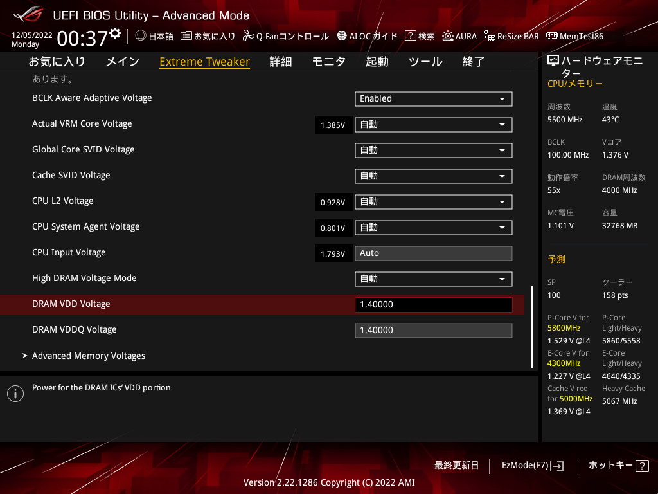
Task: Click DRAM VDD Voltage 1.40000 field
Action: click(x=434, y=304)
